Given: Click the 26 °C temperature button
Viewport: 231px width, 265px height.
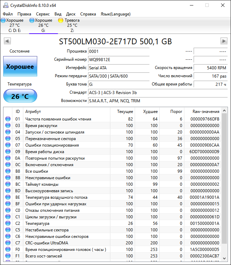Looking at the screenshot, I should pos(20,96).
